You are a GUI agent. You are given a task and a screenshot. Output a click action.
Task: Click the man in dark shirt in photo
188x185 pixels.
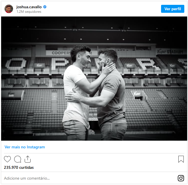112,97
